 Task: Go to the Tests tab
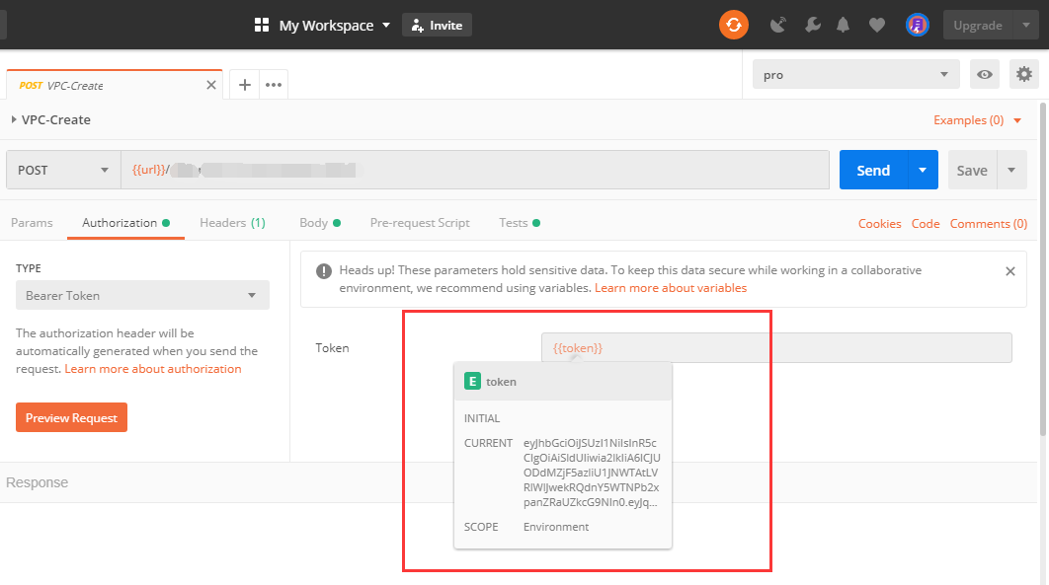(x=520, y=223)
